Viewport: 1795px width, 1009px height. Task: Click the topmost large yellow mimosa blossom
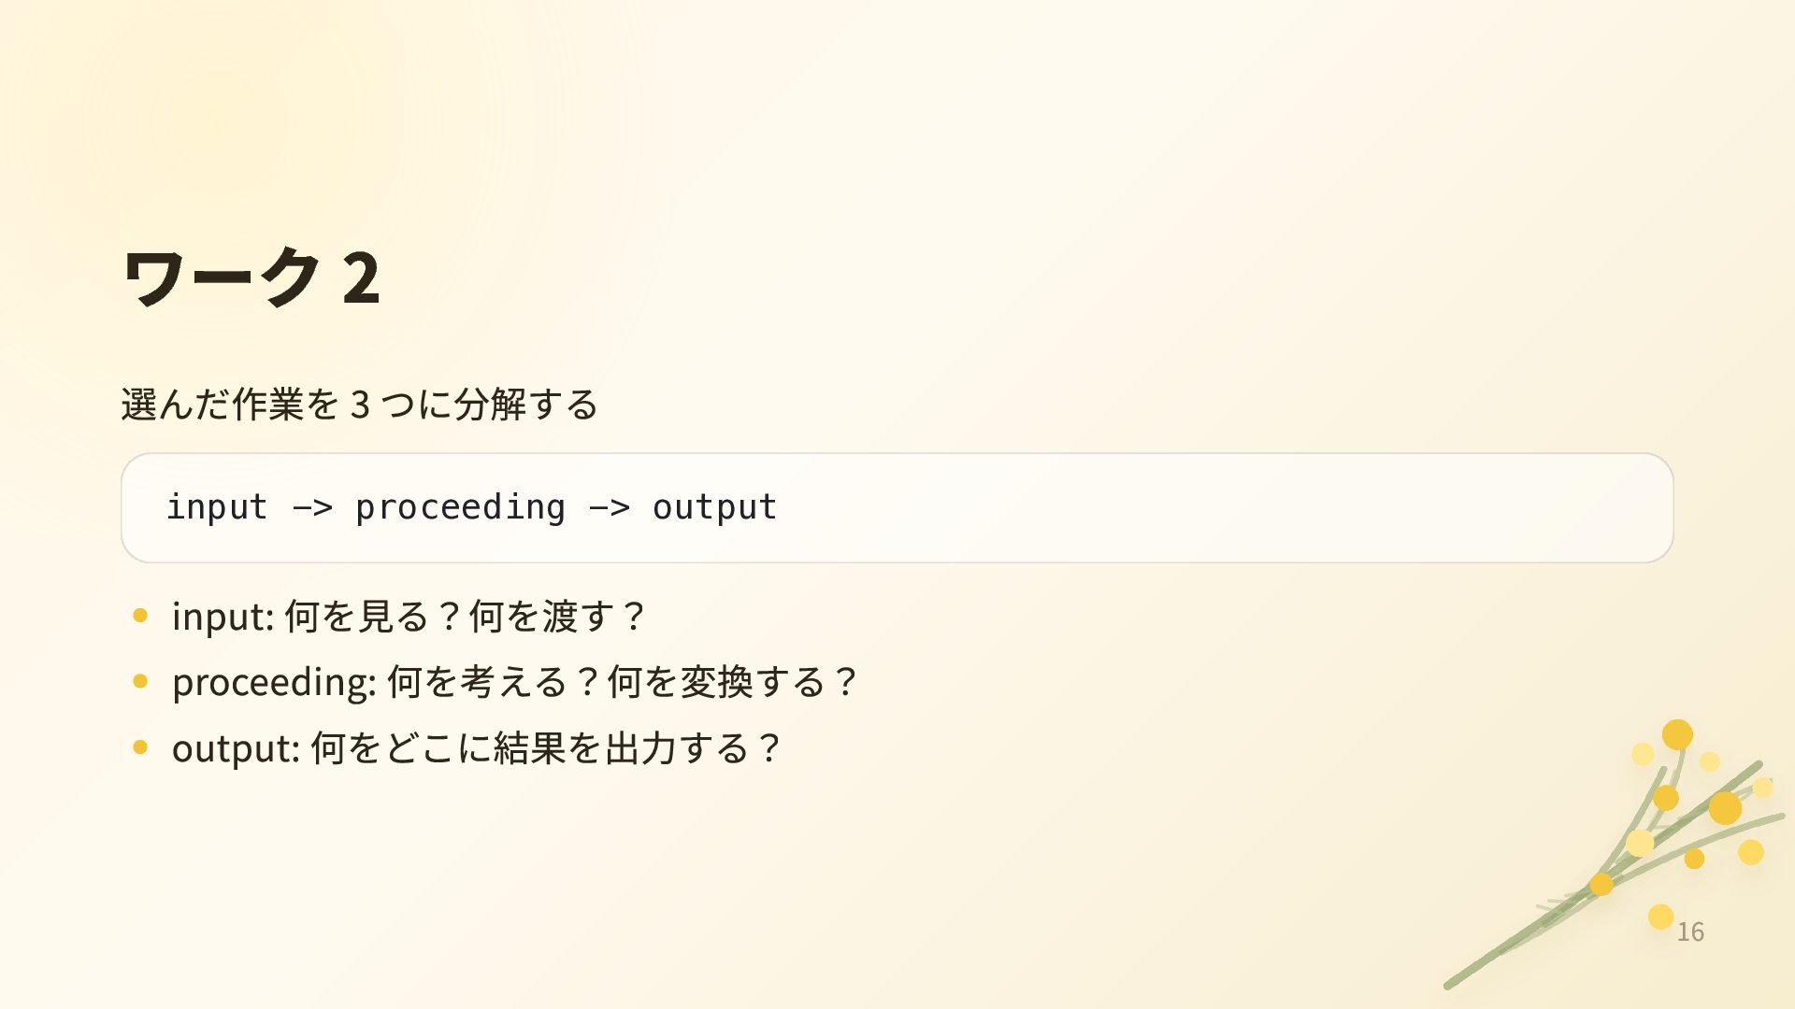[1677, 734]
